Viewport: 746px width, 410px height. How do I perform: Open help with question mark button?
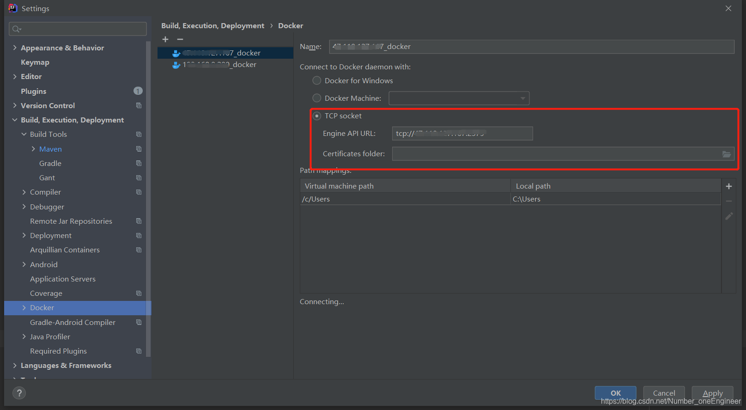point(19,393)
